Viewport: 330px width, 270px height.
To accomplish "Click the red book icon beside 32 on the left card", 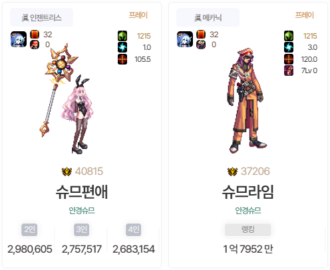I will 35,35.
